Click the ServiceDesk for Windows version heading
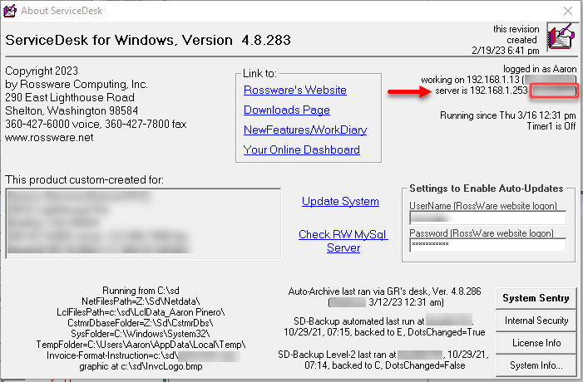Viewport: 583px width, 382px height. (x=148, y=40)
